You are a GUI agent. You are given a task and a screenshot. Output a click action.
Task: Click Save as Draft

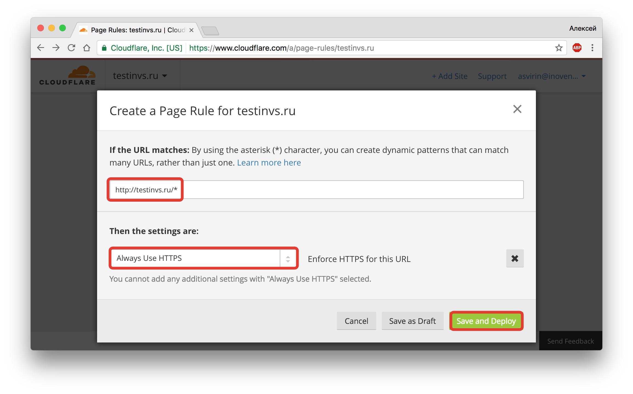pos(412,321)
